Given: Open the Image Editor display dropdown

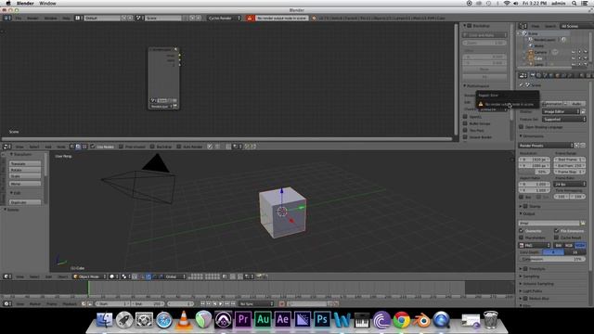Looking at the screenshot, I should (x=562, y=111).
